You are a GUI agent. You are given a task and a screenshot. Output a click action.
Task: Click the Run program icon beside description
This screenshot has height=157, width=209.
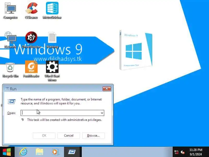coord(11,102)
